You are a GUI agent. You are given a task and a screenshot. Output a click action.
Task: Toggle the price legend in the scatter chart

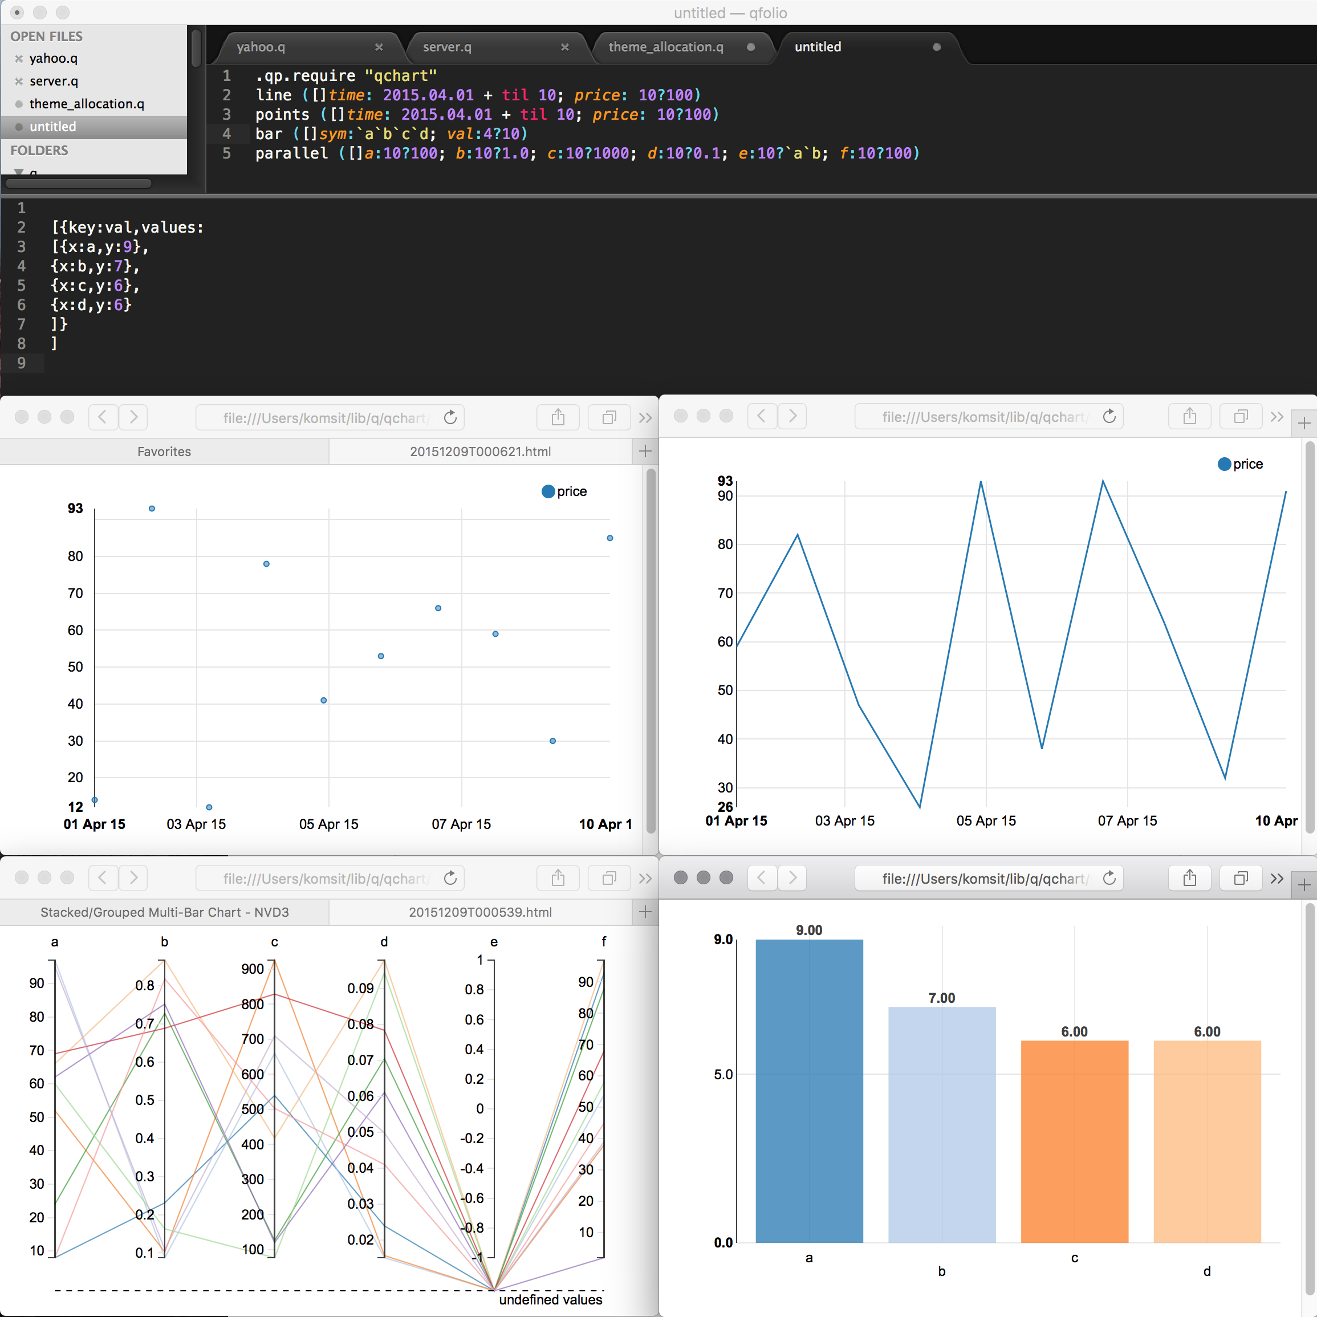[x=564, y=491]
